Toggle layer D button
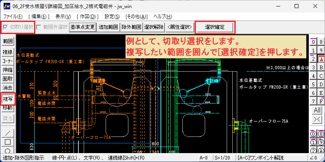Screen dimensions: 325x162 click(x=321, y=85)
